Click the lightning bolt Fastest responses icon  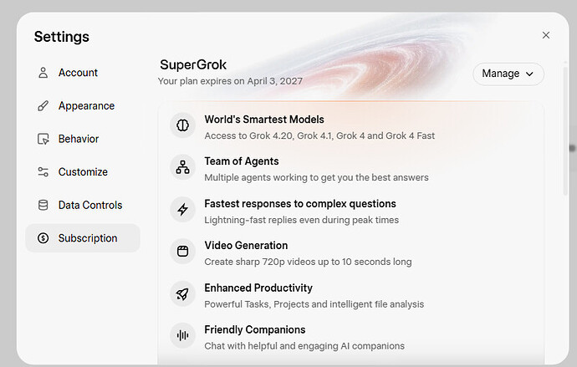(x=182, y=210)
